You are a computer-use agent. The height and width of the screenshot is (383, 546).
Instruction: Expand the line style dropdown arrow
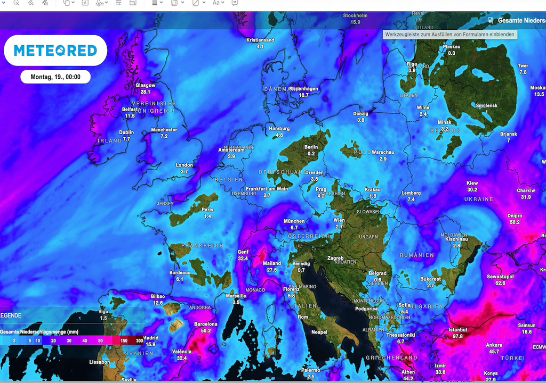161,3
